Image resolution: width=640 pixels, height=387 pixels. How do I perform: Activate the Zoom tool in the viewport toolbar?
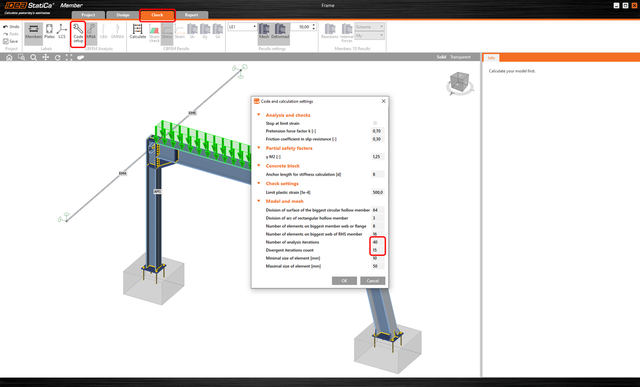click(33, 57)
